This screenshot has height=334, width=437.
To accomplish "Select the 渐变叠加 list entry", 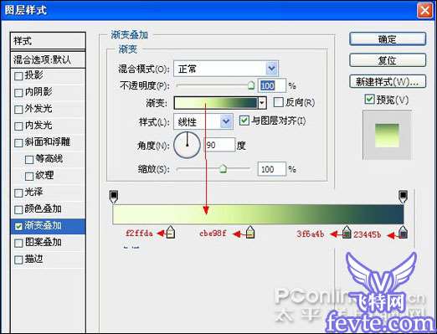I will tap(48, 226).
